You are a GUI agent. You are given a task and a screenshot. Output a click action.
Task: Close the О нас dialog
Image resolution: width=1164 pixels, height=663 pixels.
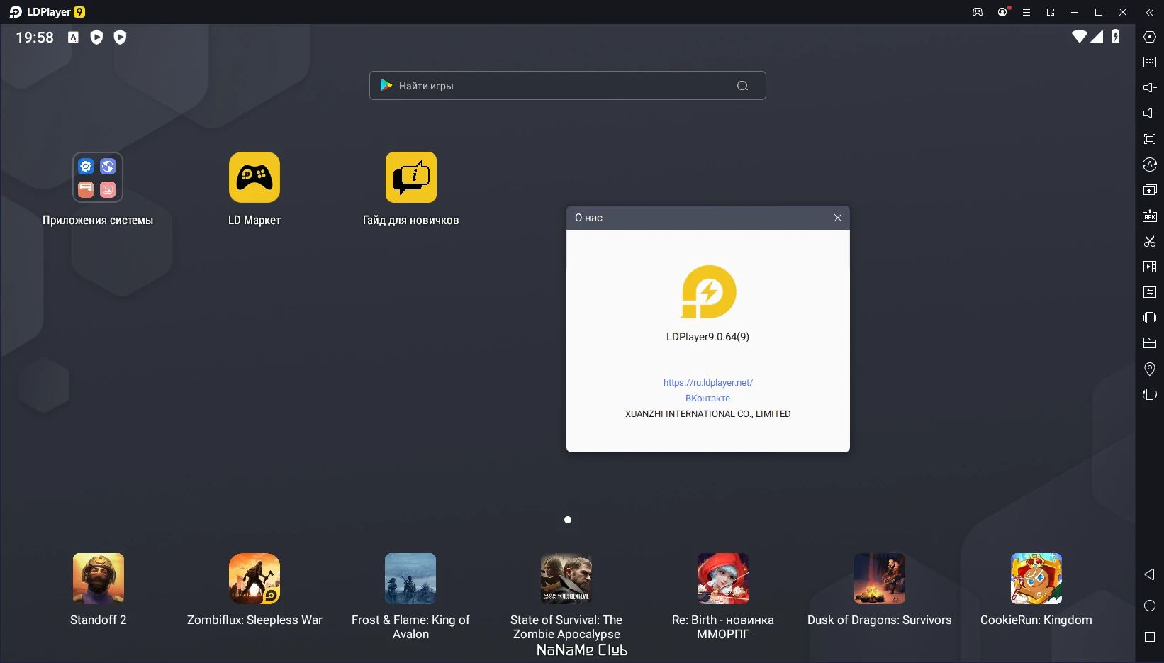pyautogui.click(x=838, y=218)
